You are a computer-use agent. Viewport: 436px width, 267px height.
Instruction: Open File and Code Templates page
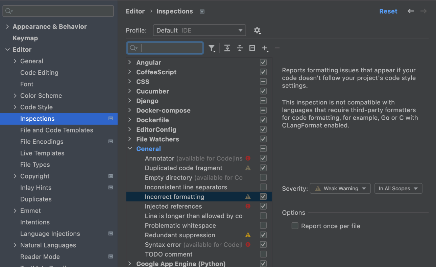(x=56, y=130)
